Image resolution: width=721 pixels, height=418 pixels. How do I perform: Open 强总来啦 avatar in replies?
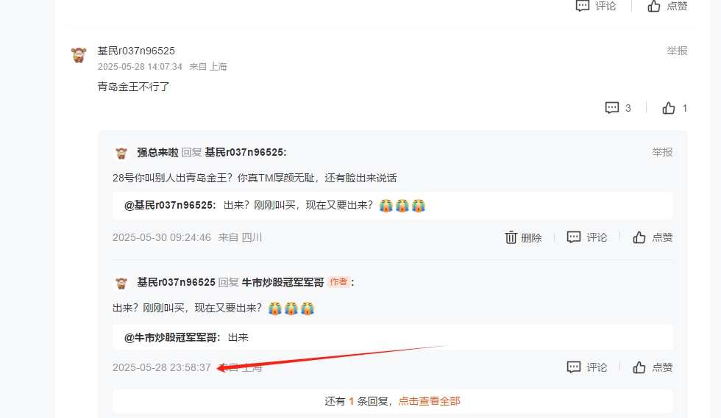tap(121, 153)
